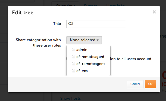Click the Edit tree dialog heading
166x101 pixels.
point(23,12)
